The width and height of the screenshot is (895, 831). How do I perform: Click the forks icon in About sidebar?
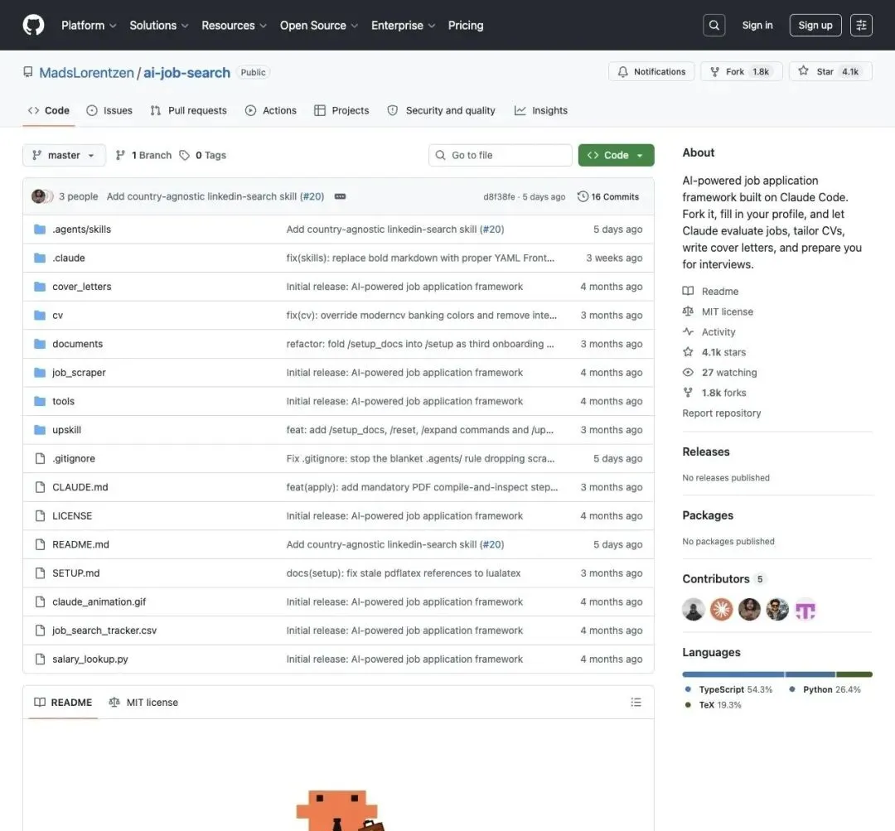pos(688,393)
